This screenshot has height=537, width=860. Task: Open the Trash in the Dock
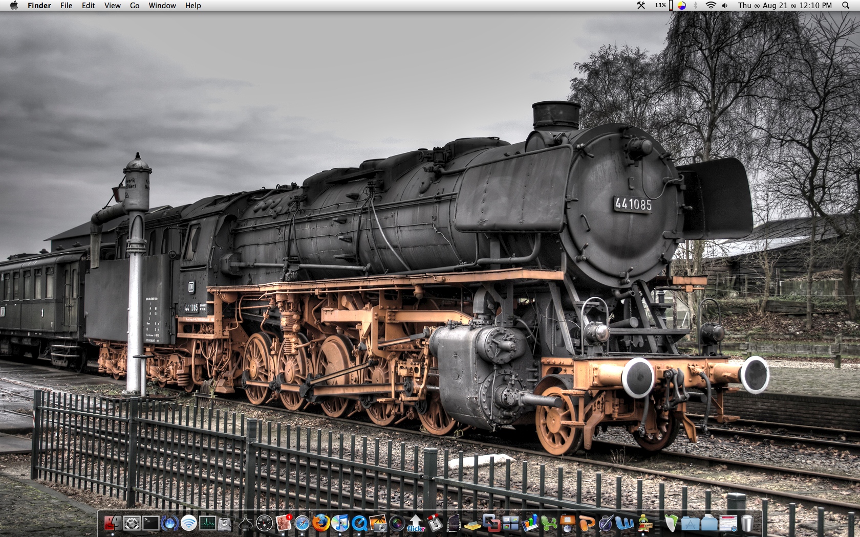[747, 523]
